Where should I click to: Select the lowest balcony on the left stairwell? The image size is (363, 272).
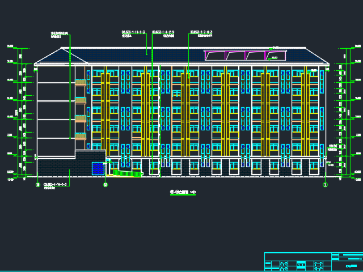(x=81, y=136)
